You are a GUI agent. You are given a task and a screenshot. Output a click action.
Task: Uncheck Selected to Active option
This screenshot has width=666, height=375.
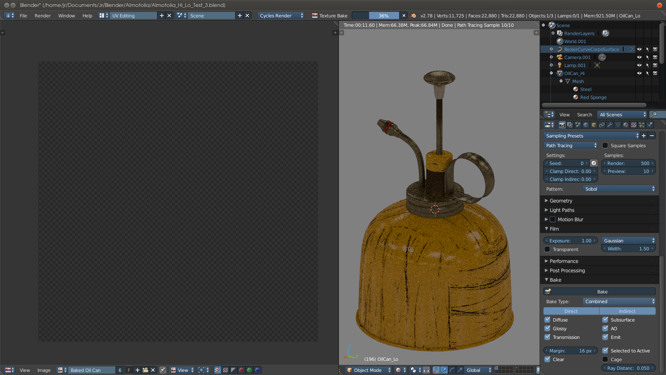[x=605, y=351]
